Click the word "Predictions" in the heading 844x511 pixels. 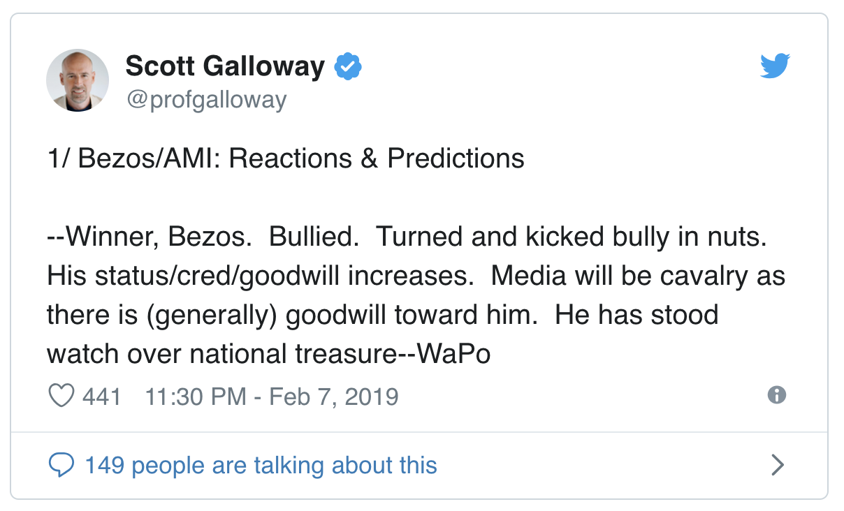(x=456, y=158)
